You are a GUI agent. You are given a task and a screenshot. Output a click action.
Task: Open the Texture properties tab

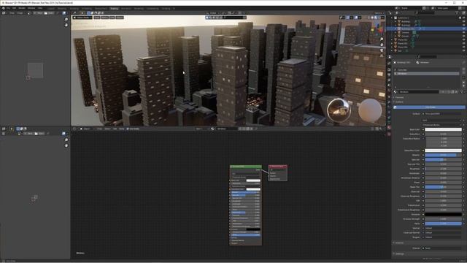pyautogui.click(x=389, y=134)
